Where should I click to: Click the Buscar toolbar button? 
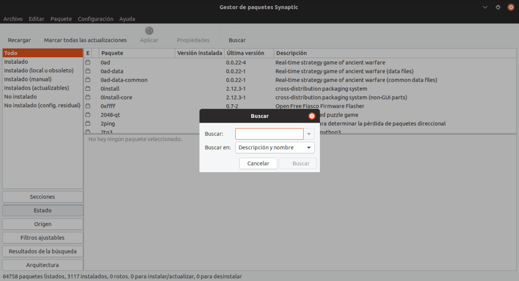(237, 40)
